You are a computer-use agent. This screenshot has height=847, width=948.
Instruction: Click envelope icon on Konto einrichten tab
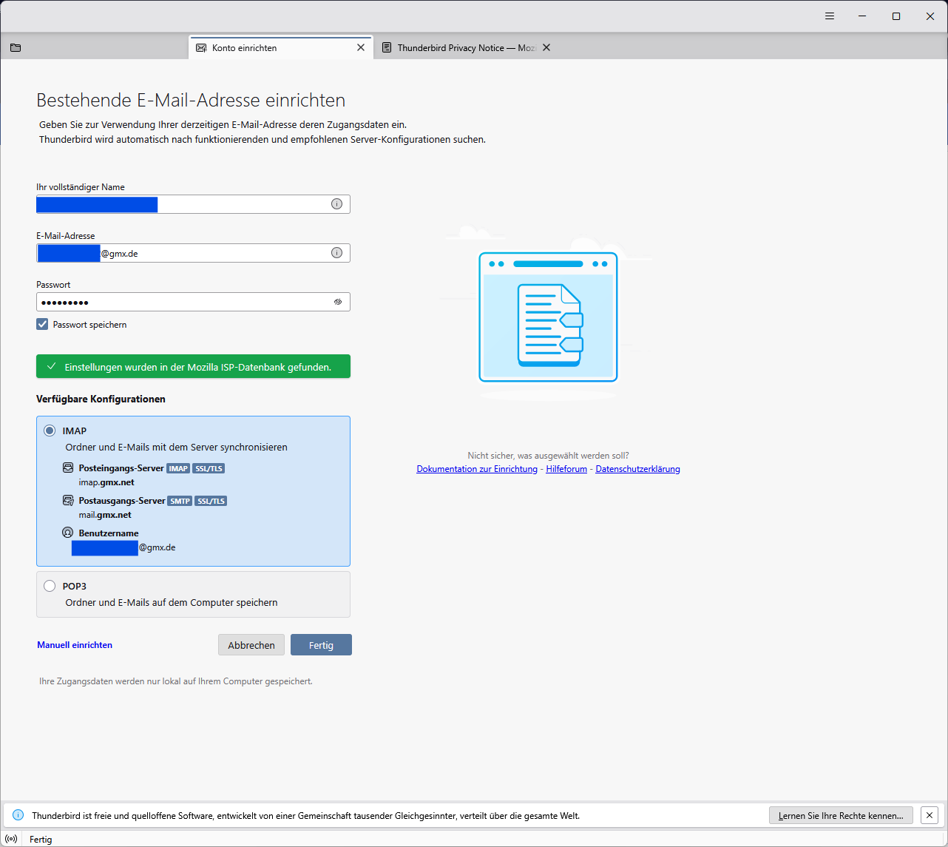(x=201, y=48)
